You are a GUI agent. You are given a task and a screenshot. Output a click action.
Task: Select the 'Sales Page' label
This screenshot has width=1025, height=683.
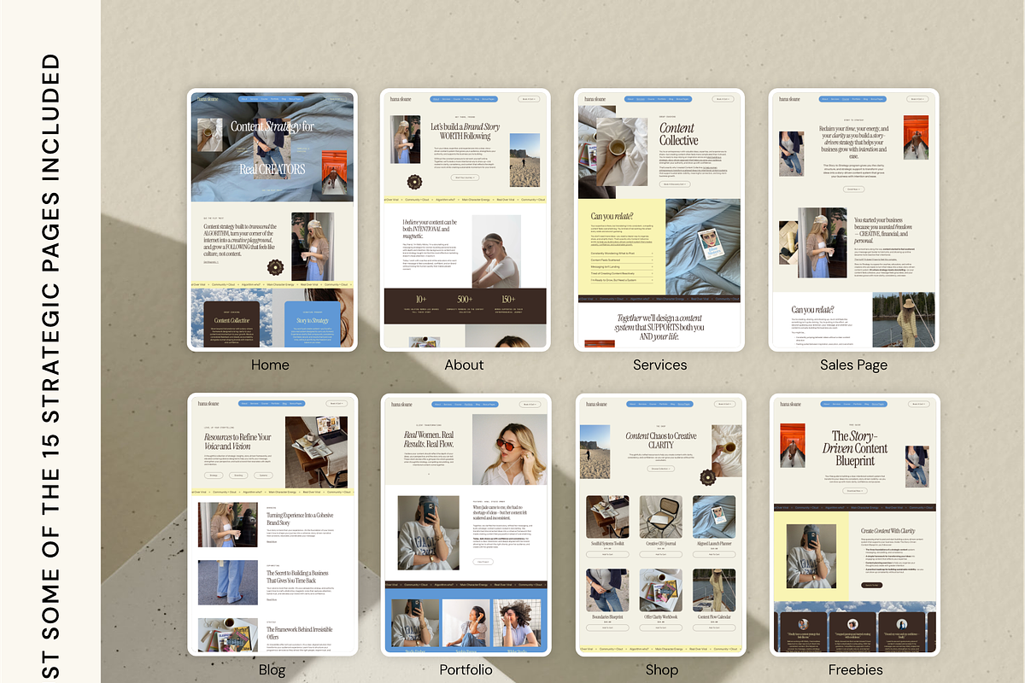pyautogui.click(x=853, y=365)
